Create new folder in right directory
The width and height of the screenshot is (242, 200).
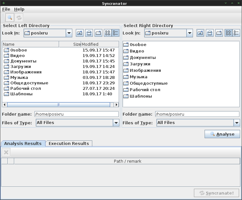pyautogui.click(x=219, y=33)
